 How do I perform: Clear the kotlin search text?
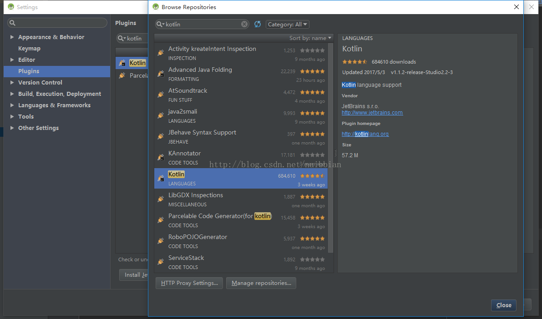coord(244,24)
